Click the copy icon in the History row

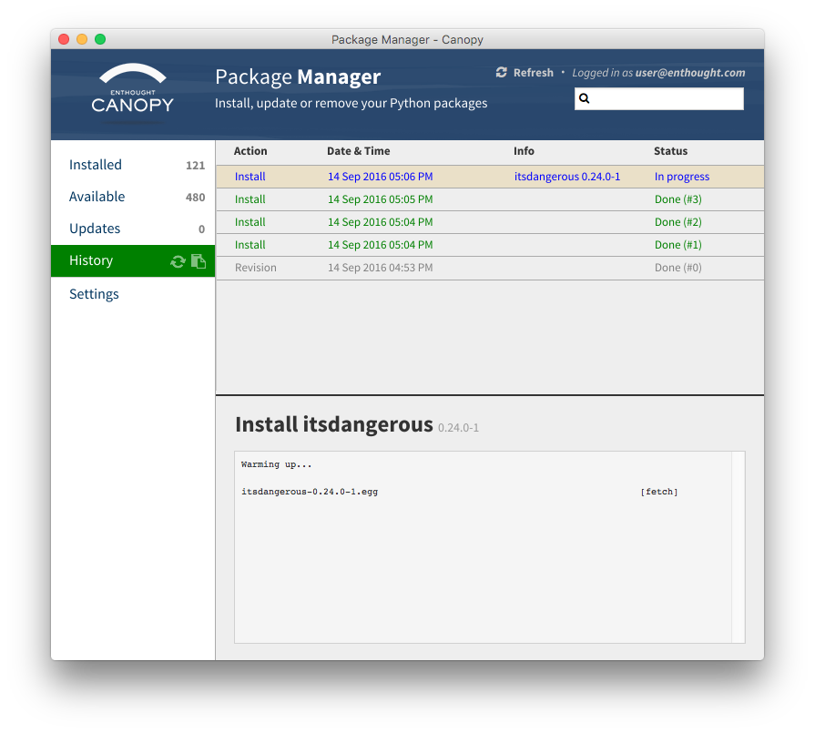coord(199,261)
